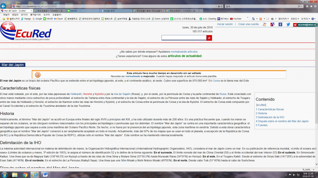318x178 pixels.
Task: Click the EcuRed search input field
Action: [184, 38]
